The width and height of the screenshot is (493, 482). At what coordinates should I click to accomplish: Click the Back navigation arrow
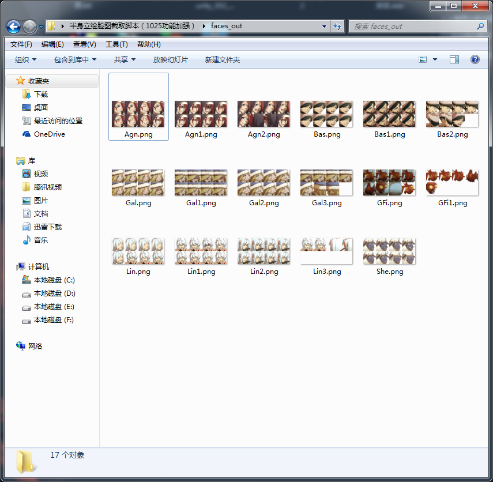click(x=13, y=27)
